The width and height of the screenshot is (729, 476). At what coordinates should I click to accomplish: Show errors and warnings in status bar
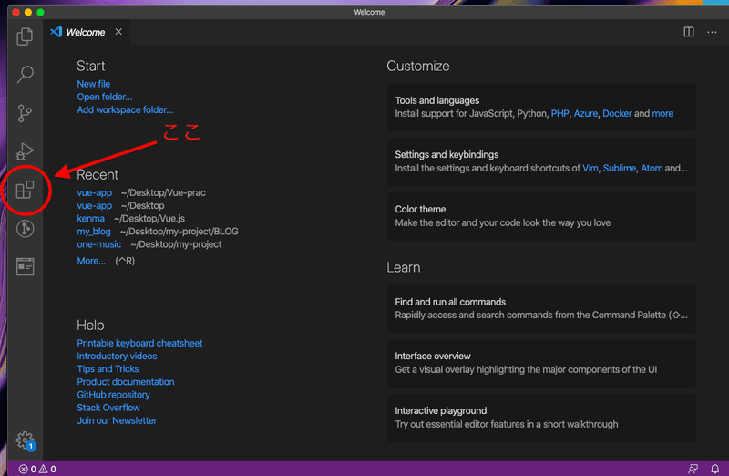point(37,469)
